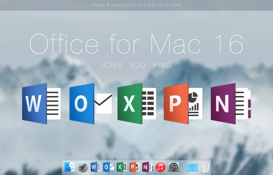The image size is (273, 175).
Task: Launch OneNote from the dock
Action: 147,167
